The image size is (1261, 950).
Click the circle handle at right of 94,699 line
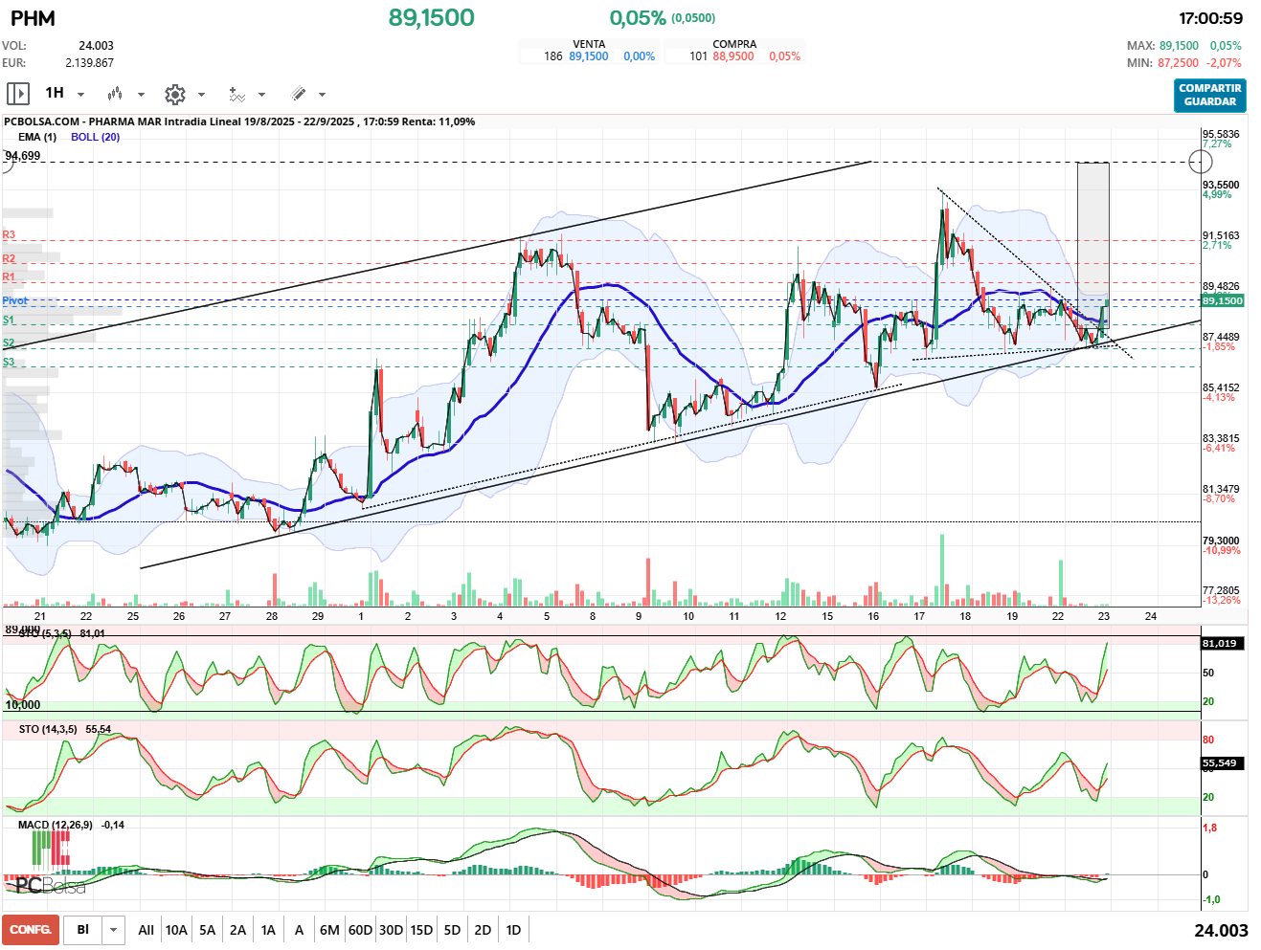[1200, 162]
